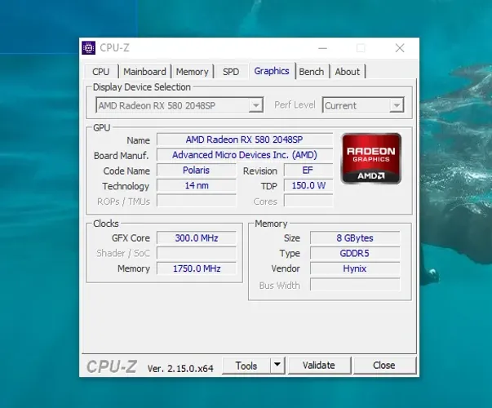
Task: Expand the display device selection dropdown
Action: point(256,105)
